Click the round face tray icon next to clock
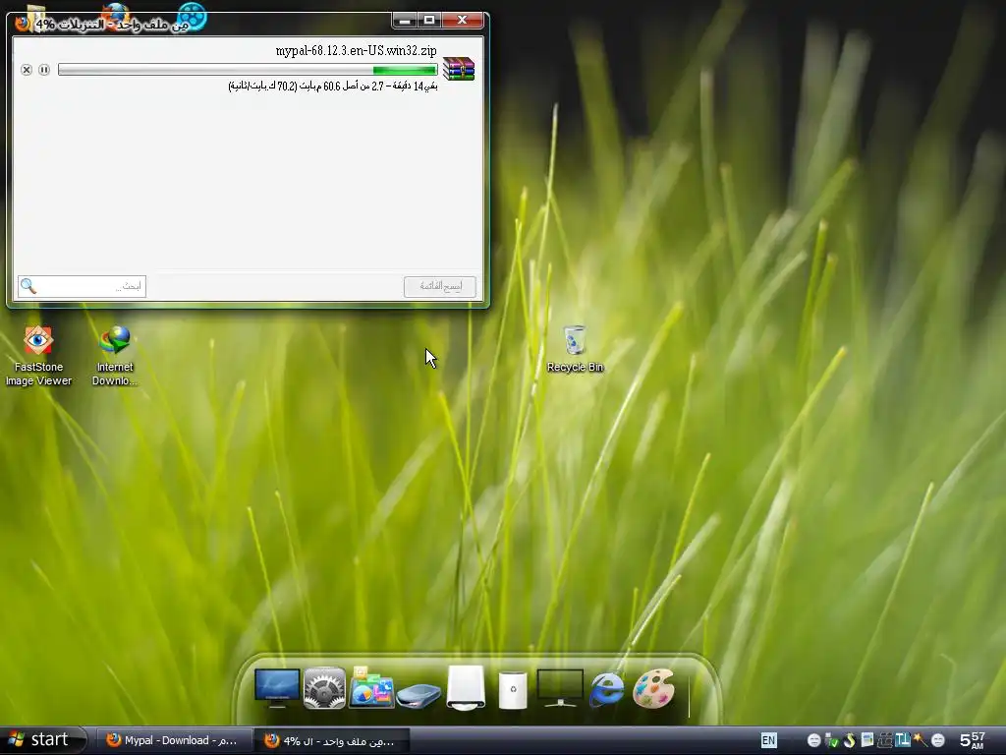1006x755 pixels. (938, 740)
